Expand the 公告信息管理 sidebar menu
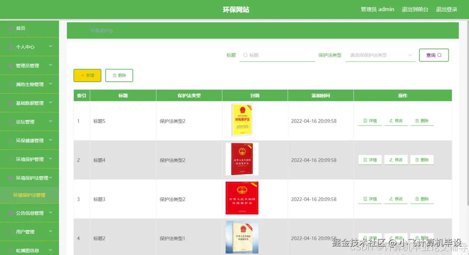Screen dimensions: 469x255 point(29,213)
